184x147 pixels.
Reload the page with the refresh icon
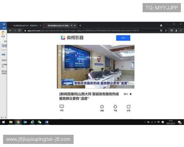[x=20, y=31]
